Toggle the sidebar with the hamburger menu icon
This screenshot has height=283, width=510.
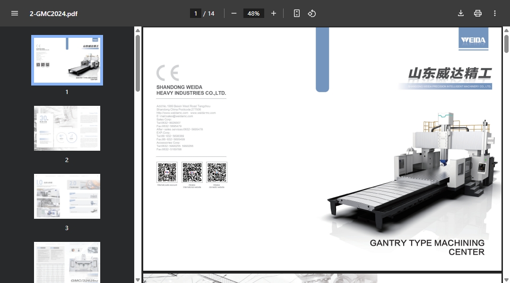(x=15, y=13)
